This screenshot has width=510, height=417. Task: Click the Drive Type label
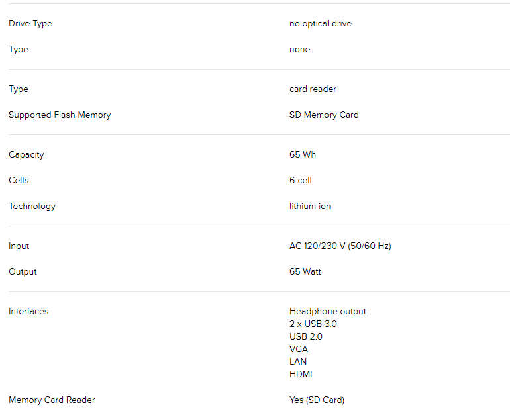30,24
